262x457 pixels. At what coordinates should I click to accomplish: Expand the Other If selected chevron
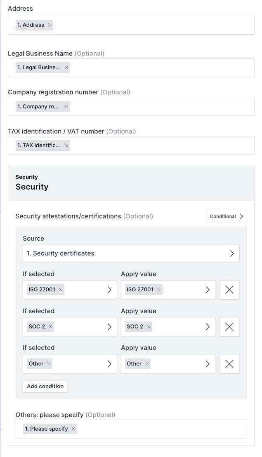[x=109, y=364]
